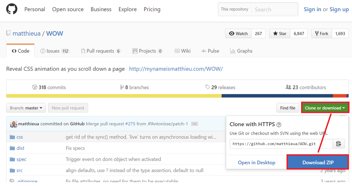Open the dist folder icon
Image resolution: width=352 pixels, height=186 pixels.
(x=12, y=148)
